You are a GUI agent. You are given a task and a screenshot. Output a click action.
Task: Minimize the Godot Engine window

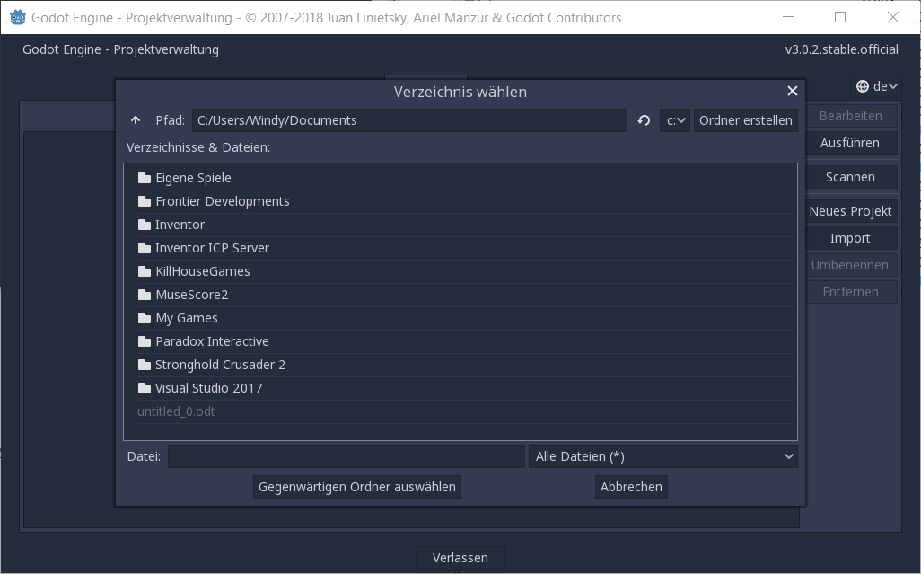click(788, 17)
